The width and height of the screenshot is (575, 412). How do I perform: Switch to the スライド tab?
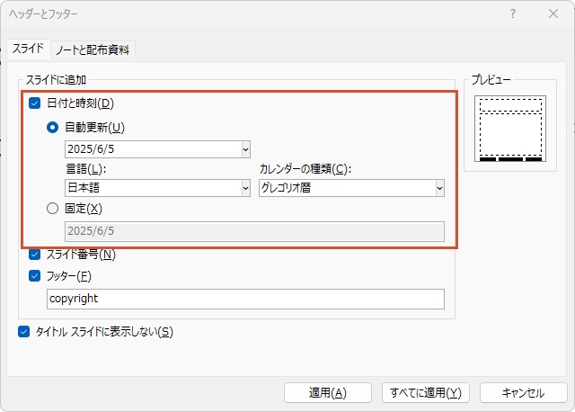tap(28, 49)
